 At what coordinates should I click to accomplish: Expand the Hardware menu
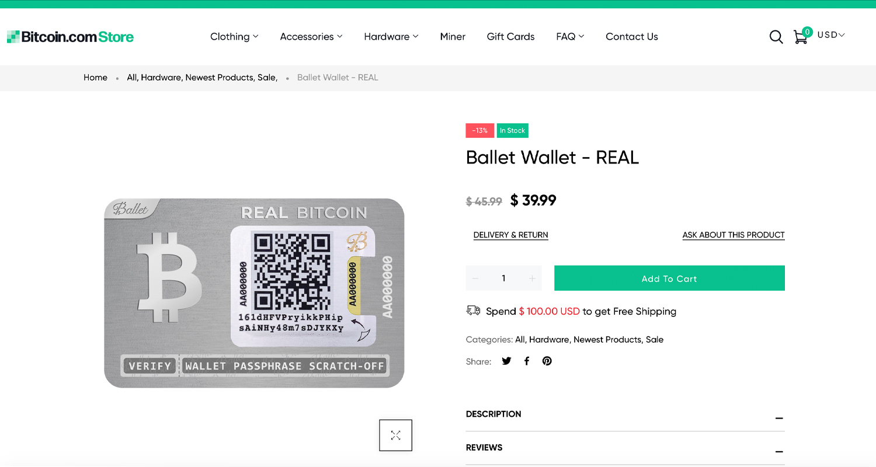point(391,37)
